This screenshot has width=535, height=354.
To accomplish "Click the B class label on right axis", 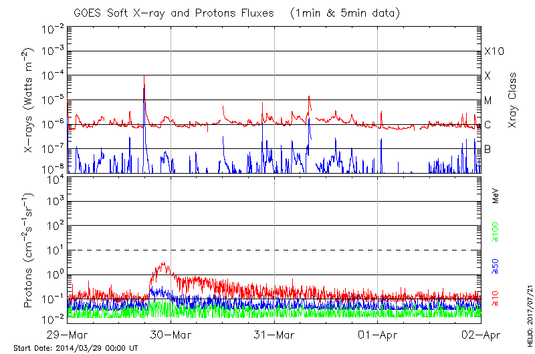I will 488,149.
